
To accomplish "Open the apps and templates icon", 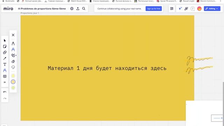I will pos(172,9).
